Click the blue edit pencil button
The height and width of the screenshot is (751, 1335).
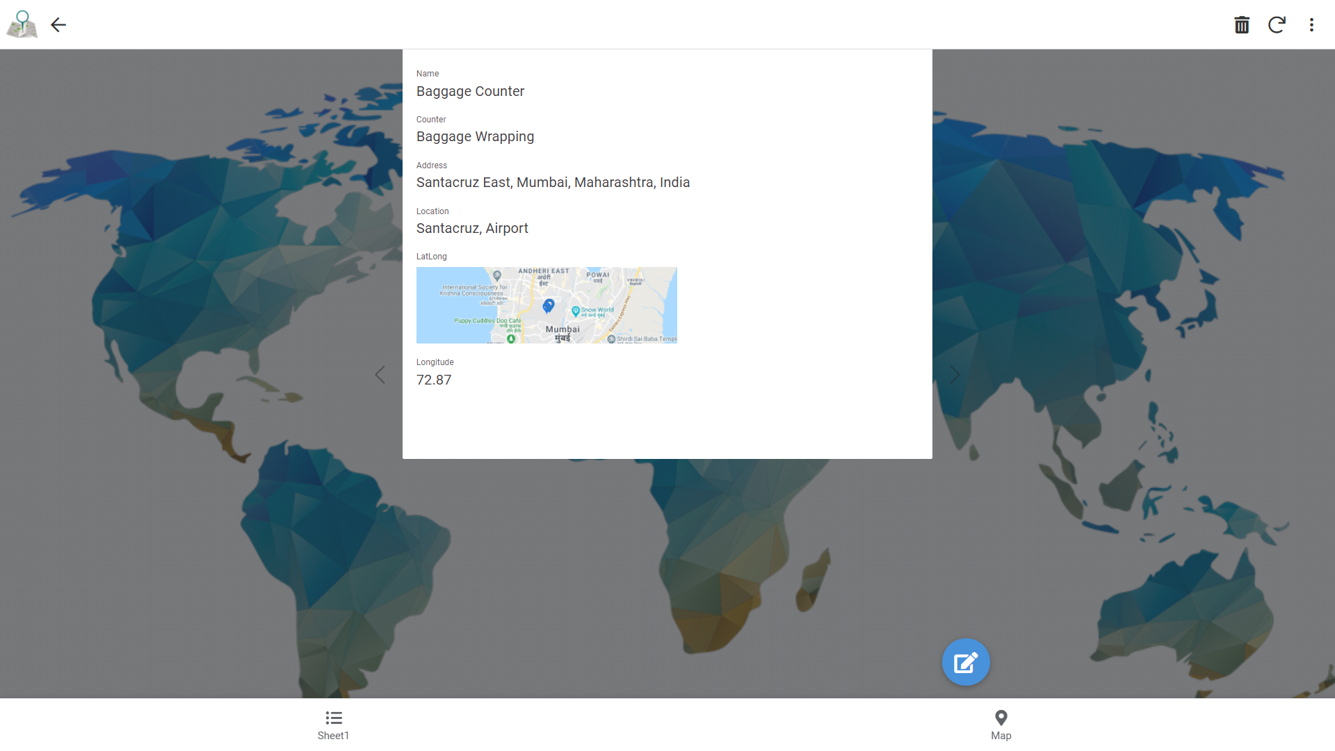click(x=966, y=662)
